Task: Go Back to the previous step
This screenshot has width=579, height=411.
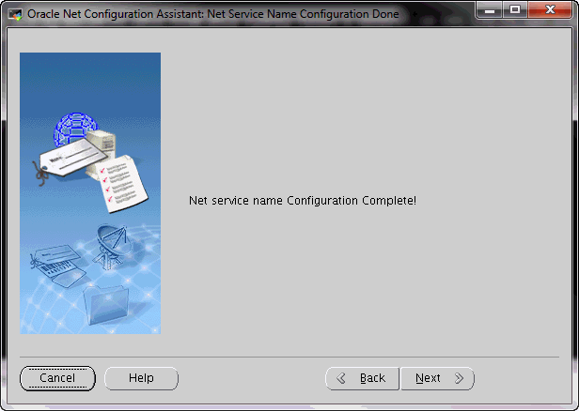Action: point(362,378)
